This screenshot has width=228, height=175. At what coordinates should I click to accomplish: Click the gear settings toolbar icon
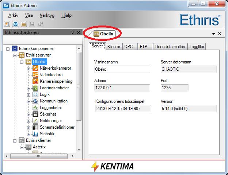15,24
